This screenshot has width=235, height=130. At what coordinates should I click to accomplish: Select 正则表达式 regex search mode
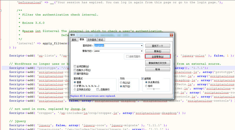click(75, 89)
